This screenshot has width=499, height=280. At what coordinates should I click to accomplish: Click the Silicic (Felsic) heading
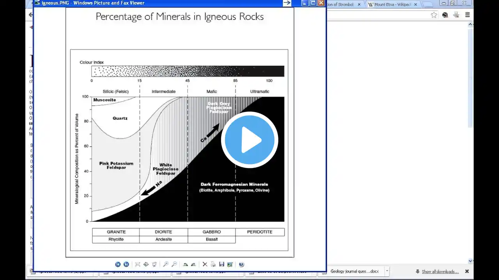tap(116, 92)
